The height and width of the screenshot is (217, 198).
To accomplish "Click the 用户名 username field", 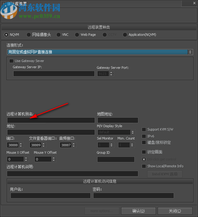I will (x=50, y=196).
